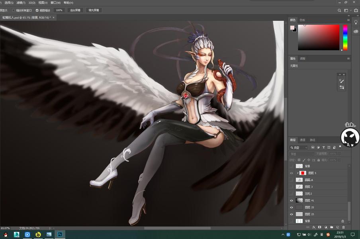Click the link layers icon
360x239 pixels.
click(308, 227)
